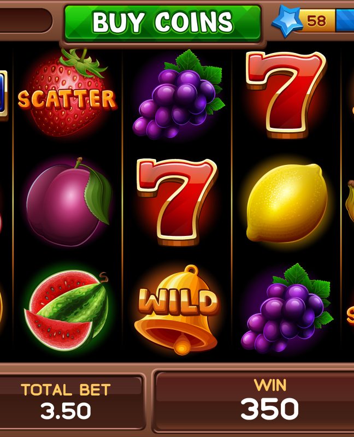Select the Scatter strawberry symbol
This screenshot has height=437, width=354.
coord(67,93)
